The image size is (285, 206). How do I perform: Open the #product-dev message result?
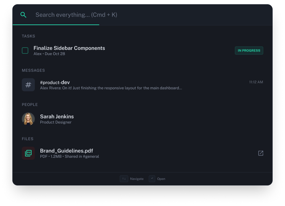pos(142,85)
